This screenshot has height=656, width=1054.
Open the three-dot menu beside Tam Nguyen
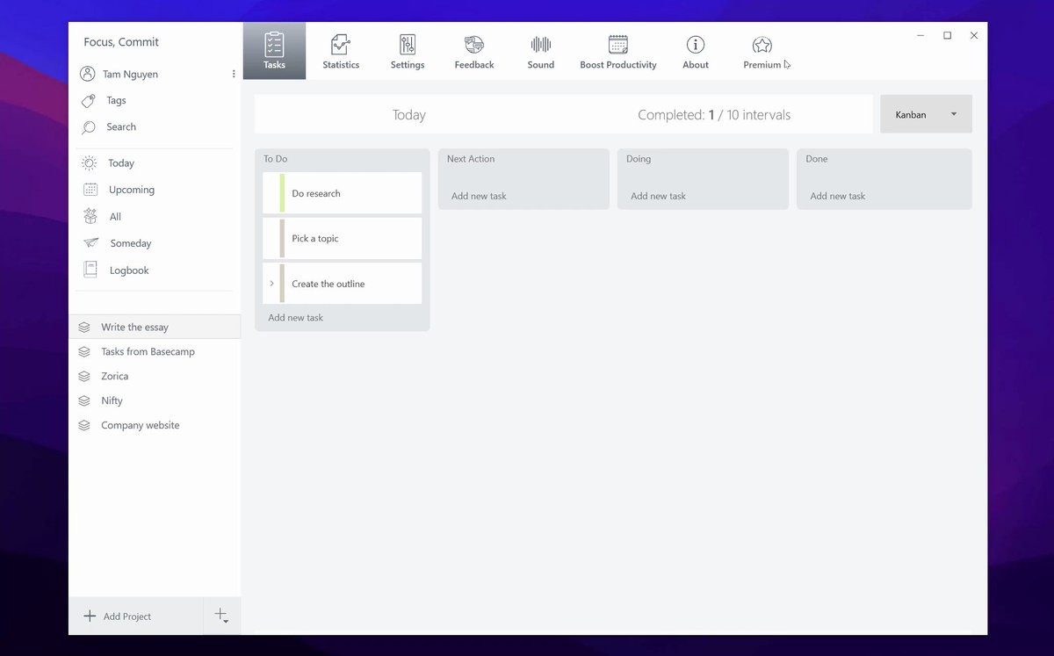(x=234, y=75)
